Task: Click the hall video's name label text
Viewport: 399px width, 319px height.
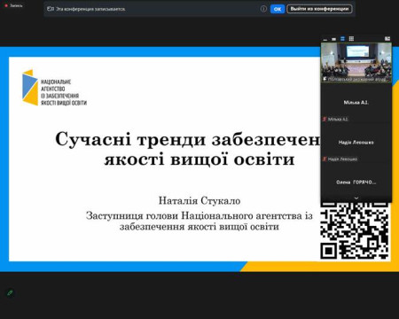Action: coord(357,79)
